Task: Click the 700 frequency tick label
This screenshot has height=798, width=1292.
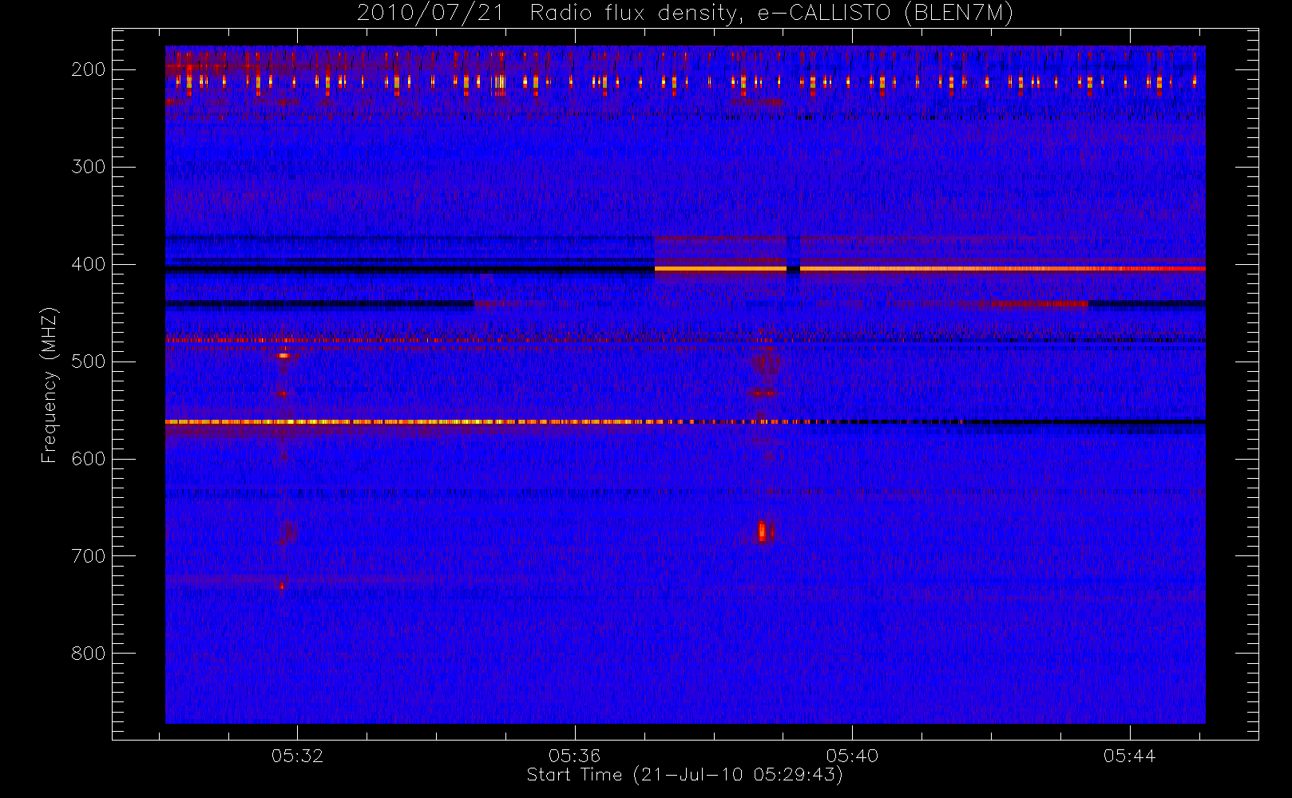Action: click(x=89, y=556)
